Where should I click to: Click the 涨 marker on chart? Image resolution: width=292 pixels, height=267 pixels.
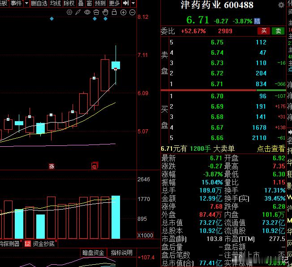coord(52,166)
